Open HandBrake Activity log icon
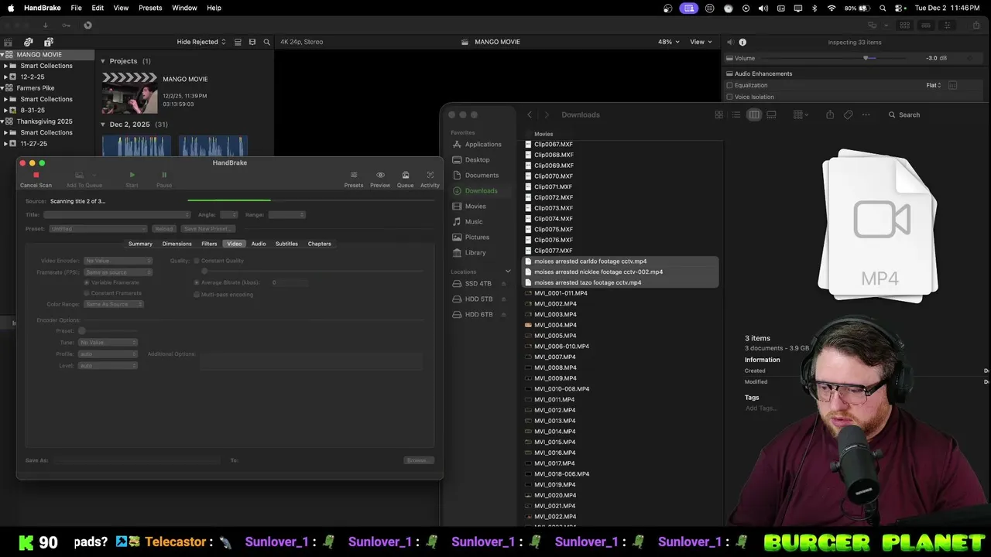Viewport: 991px width, 557px height. point(430,176)
